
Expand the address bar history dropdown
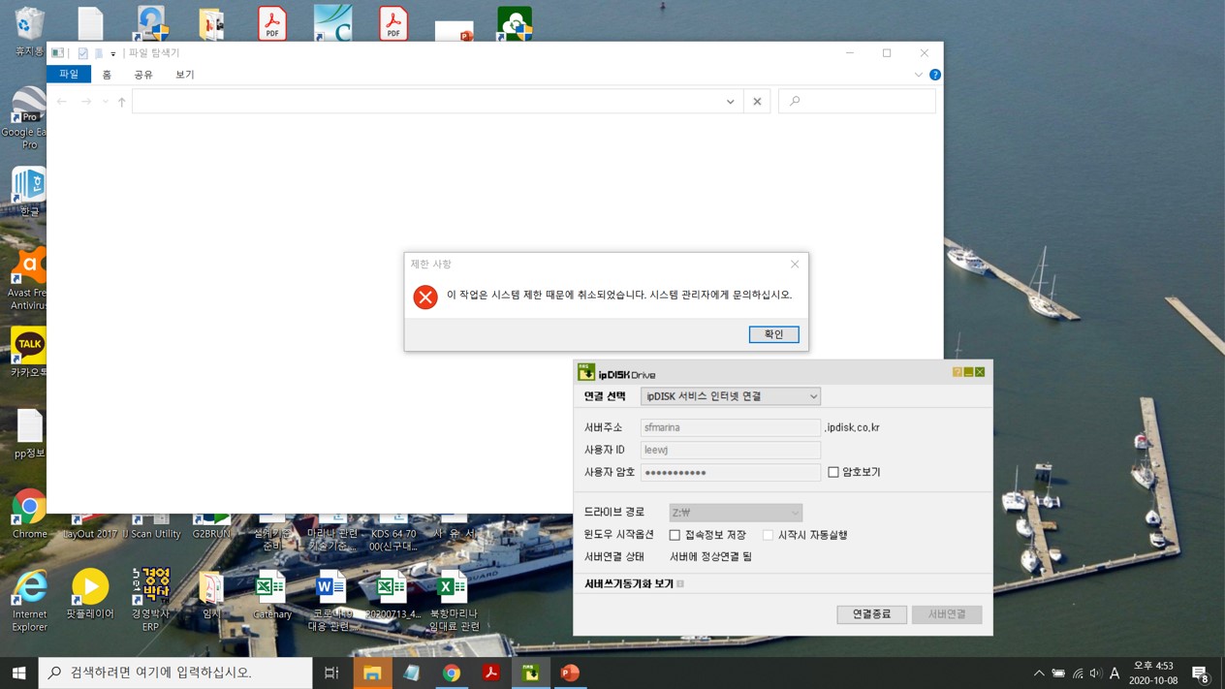[731, 101]
